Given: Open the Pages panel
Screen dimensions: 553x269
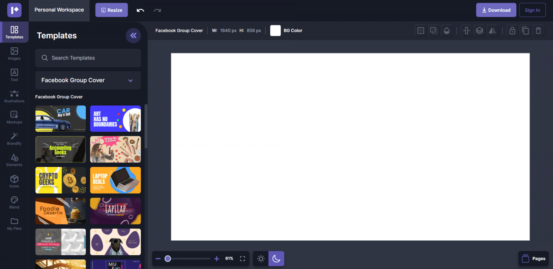Looking at the screenshot, I should [534, 259].
